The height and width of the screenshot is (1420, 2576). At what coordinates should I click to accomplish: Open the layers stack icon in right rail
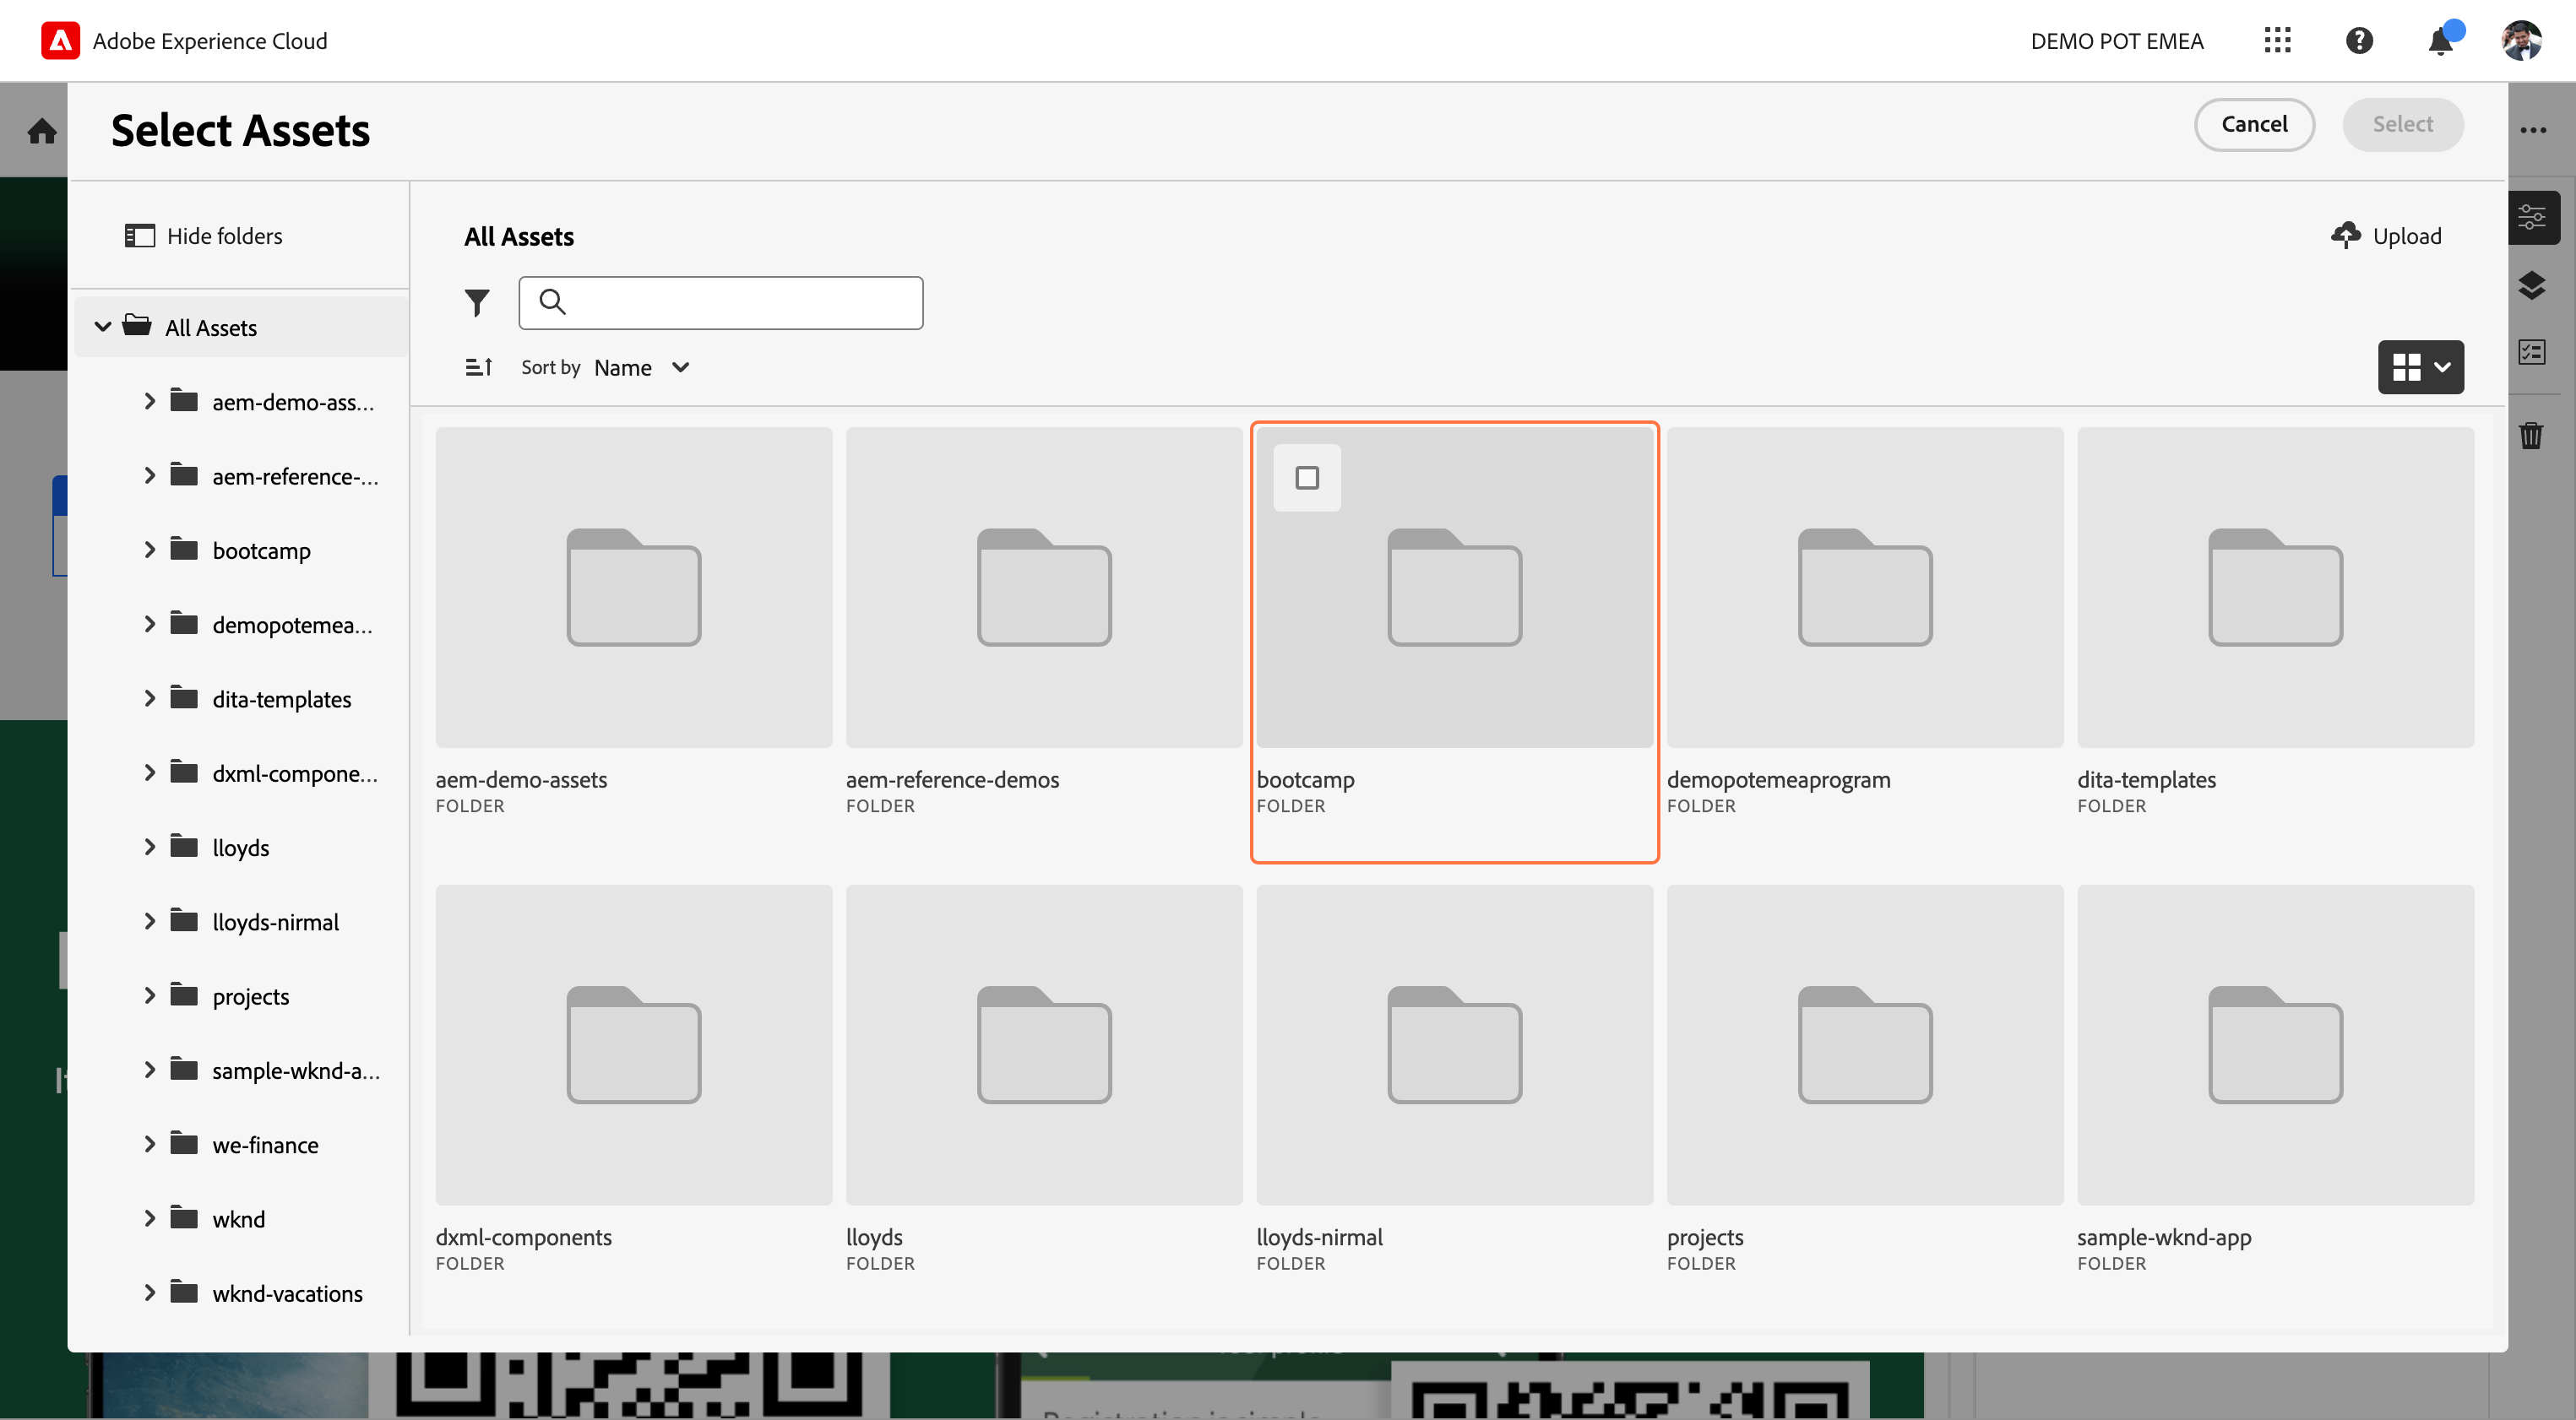pyautogui.click(x=2532, y=286)
